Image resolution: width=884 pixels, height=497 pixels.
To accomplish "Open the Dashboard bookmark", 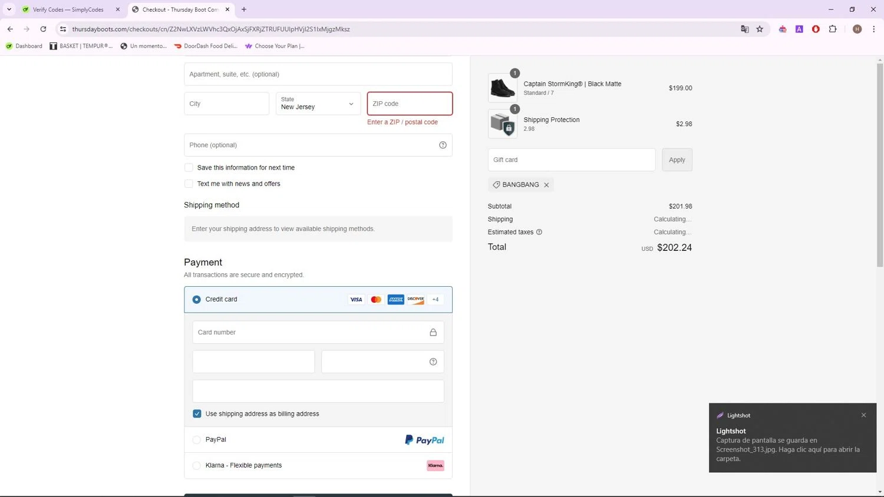I will point(24,46).
